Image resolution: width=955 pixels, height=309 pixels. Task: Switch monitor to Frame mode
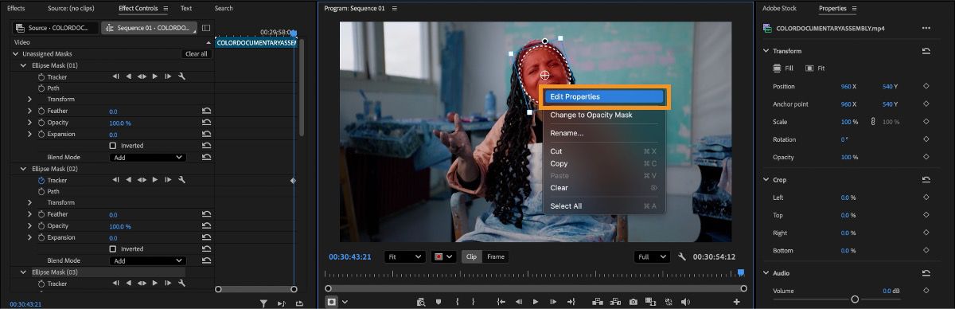tap(496, 256)
